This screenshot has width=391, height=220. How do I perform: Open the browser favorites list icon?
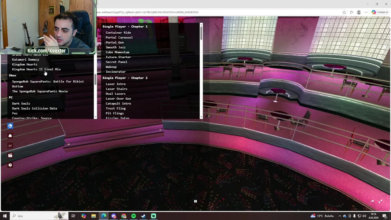tap(352, 12)
